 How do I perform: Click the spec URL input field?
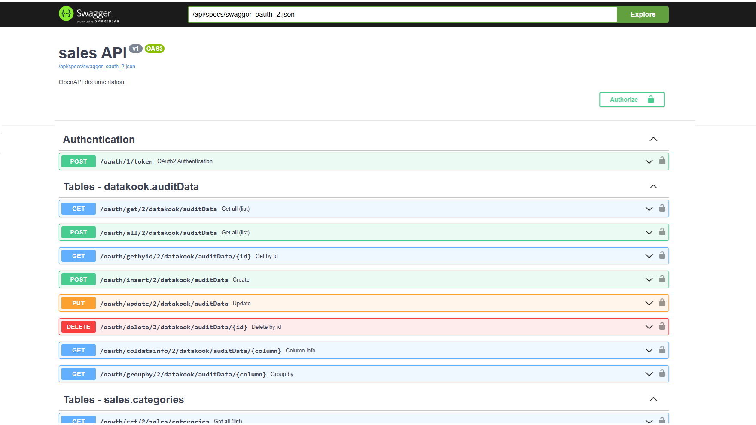pyautogui.click(x=402, y=14)
